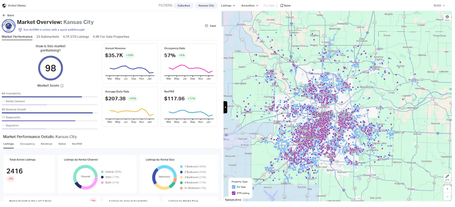The width and height of the screenshot is (455, 207).
Task: Click the 3 Bedroom (22%) legend entry
Action: [x=193, y=177]
